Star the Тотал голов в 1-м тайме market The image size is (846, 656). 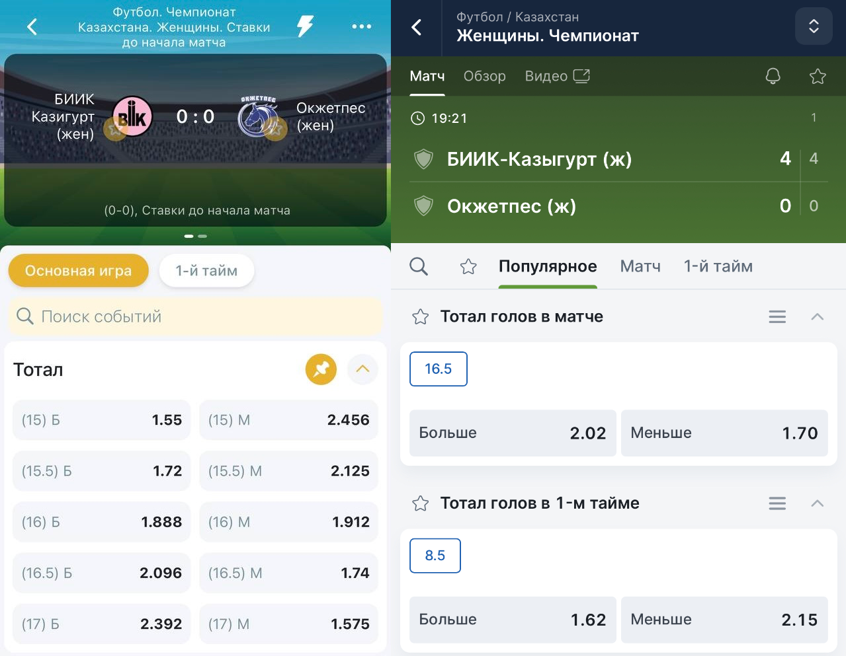click(x=421, y=503)
